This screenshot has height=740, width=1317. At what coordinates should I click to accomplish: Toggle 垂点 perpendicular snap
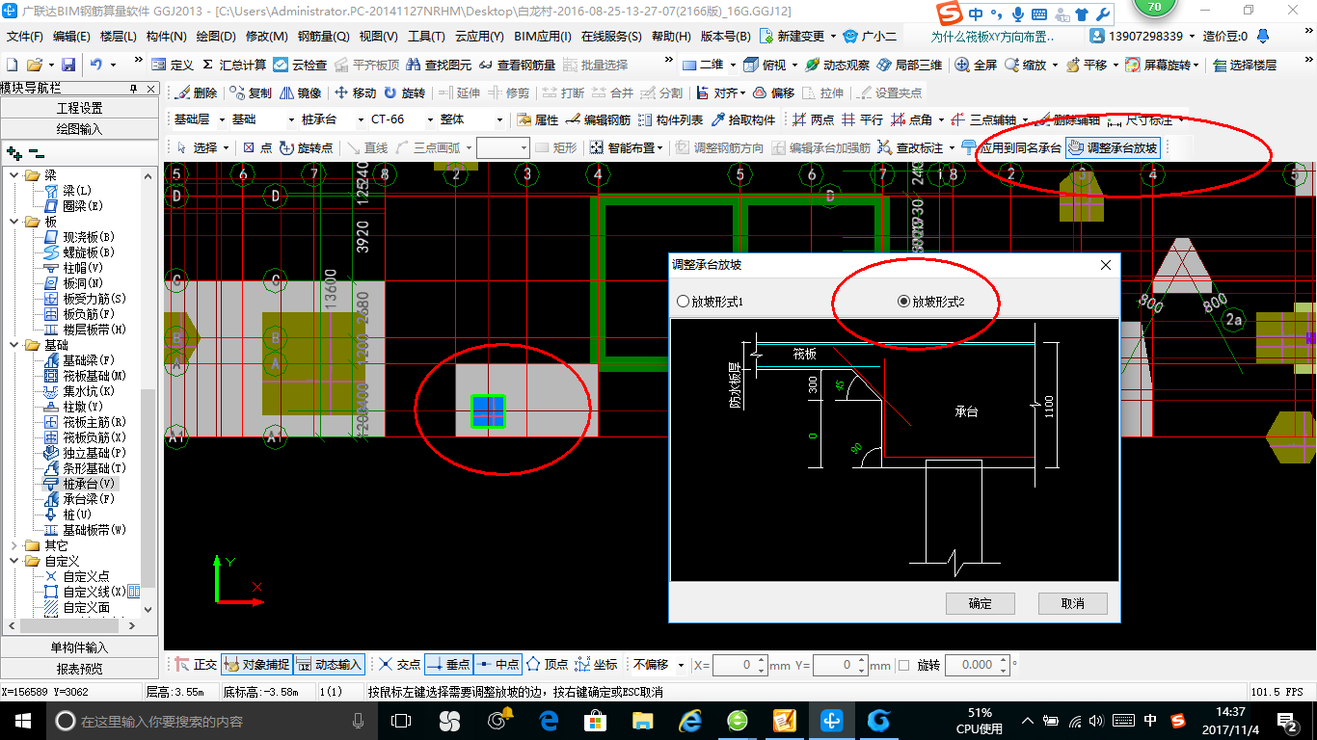[448, 665]
